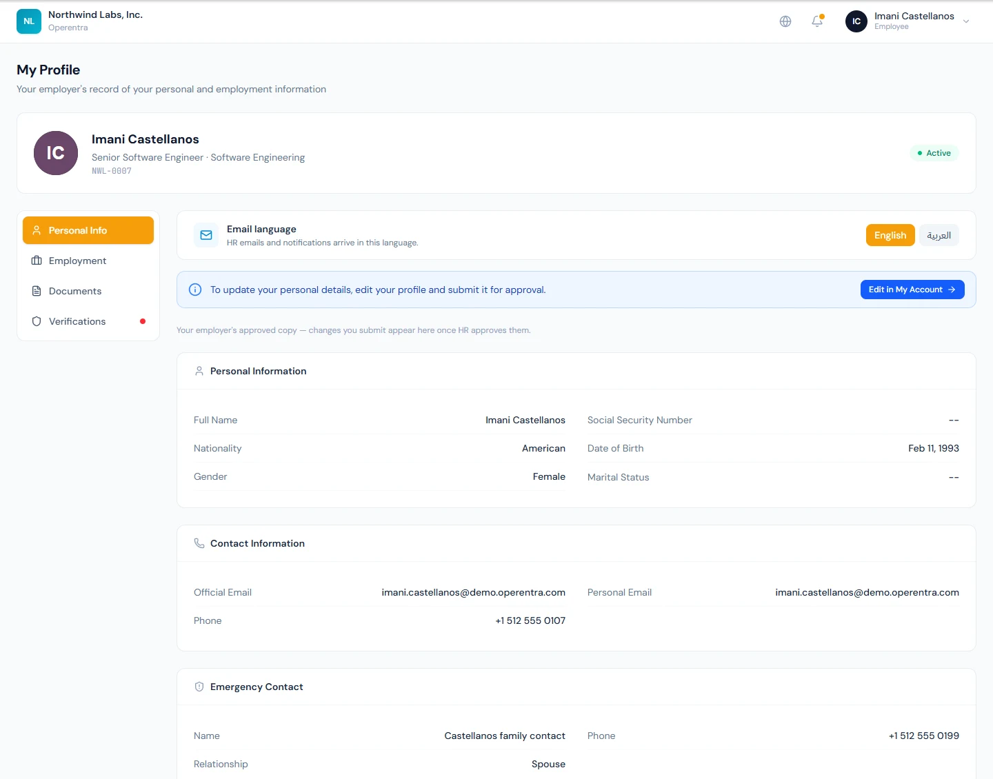
Task: Click the phone icon beside Contact Information
Action: [199, 543]
